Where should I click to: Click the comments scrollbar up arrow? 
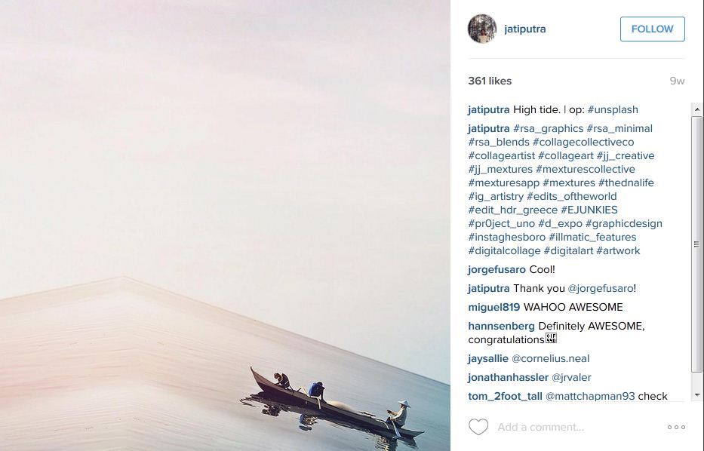pyautogui.click(x=696, y=109)
